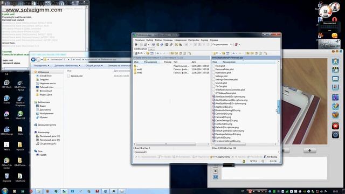Open the local drive selector dropdown

tap(140, 53)
